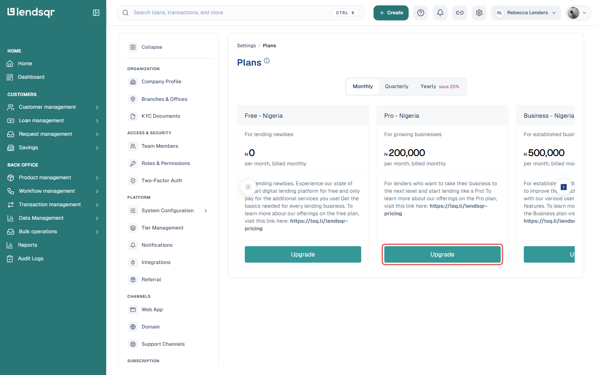Expand Request management submenu

(97, 134)
